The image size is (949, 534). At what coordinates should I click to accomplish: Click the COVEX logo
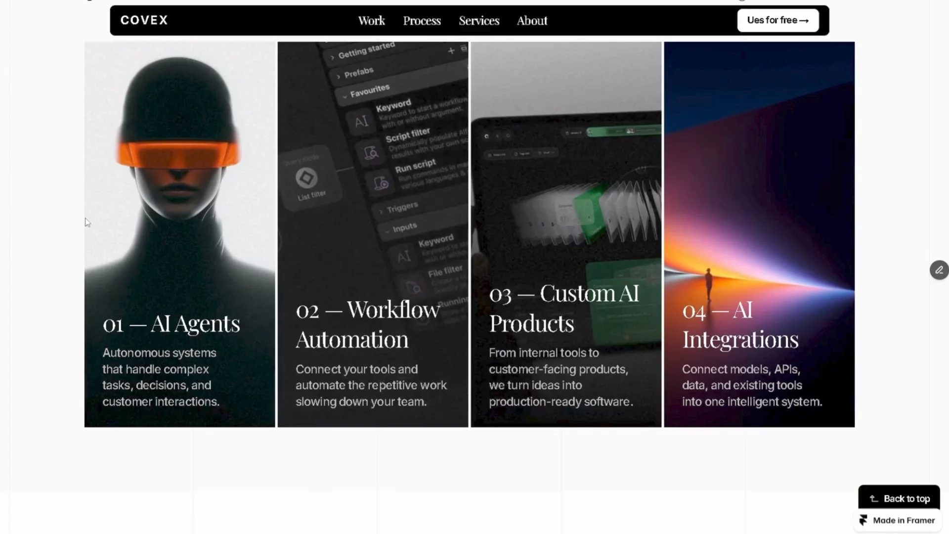[144, 20]
